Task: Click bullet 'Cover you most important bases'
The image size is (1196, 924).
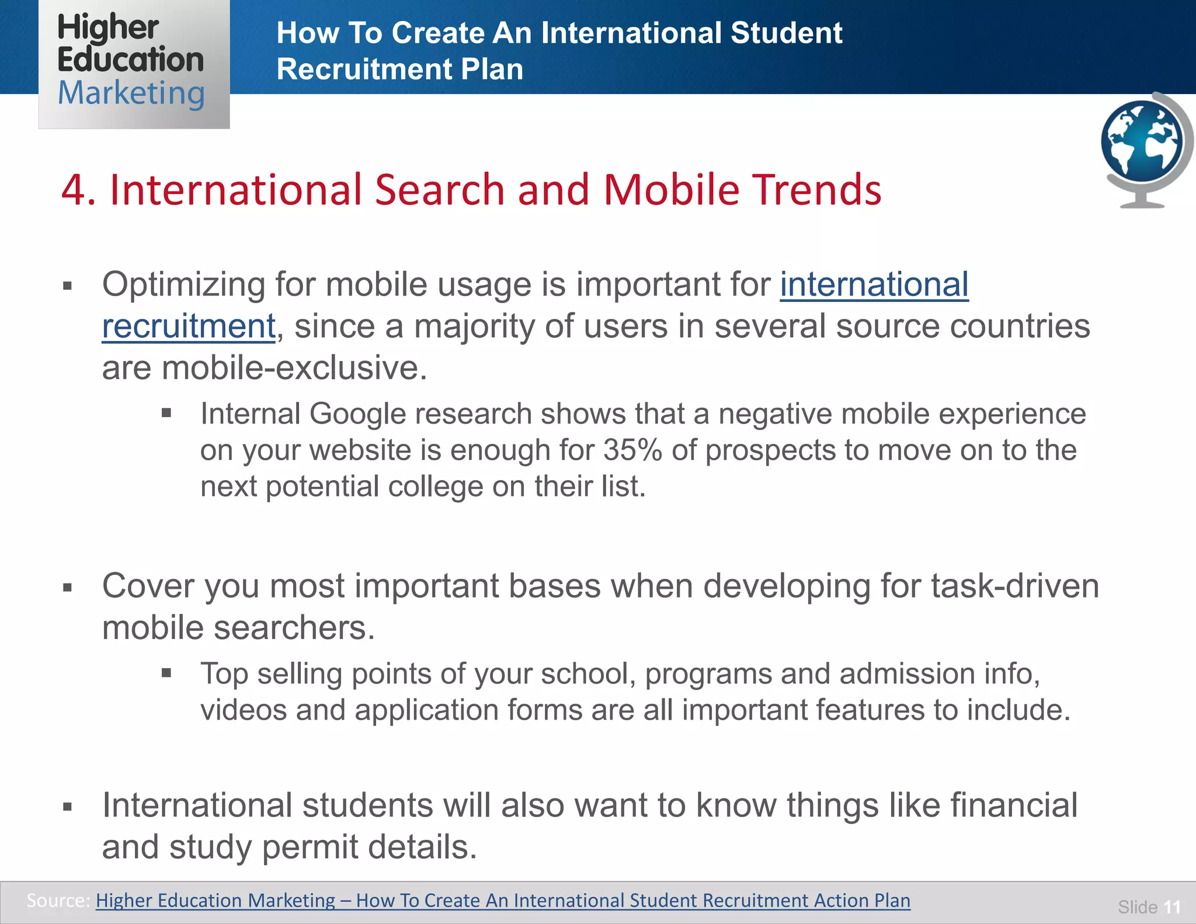Action: click(x=600, y=606)
